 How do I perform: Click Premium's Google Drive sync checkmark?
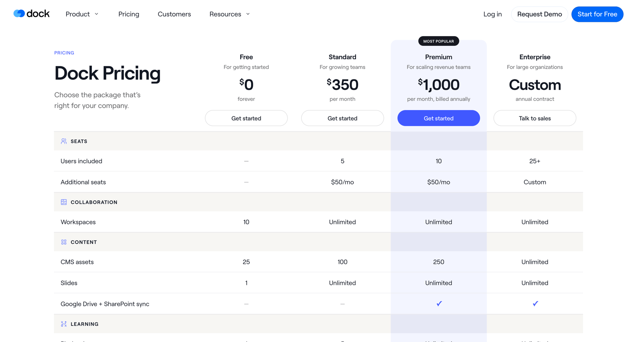(439, 303)
